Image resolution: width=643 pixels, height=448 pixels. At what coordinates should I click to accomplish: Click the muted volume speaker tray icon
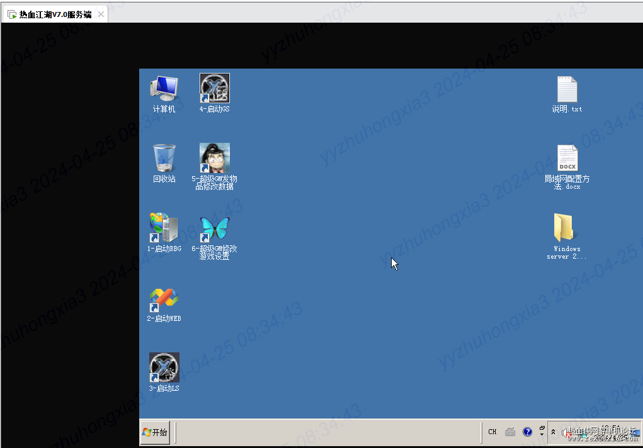pos(566,433)
